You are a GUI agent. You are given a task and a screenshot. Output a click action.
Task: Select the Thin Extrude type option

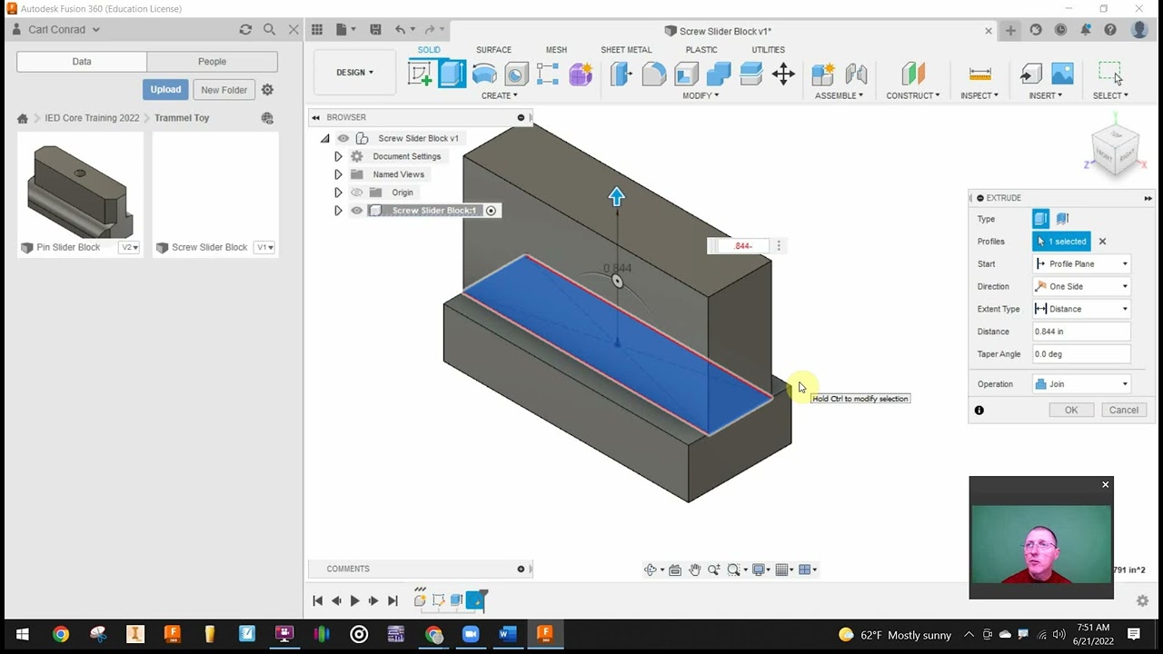(x=1062, y=219)
